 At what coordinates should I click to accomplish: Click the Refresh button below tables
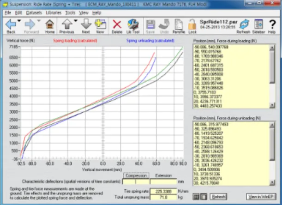click(x=218, y=197)
